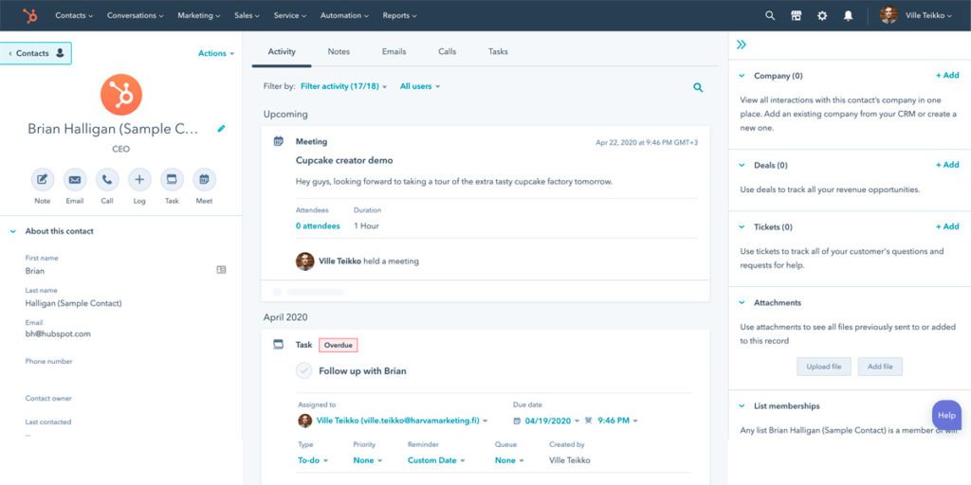The width and height of the screenshot is (971, 485).
Task: Open the Ville Teikko account dropdown
Action: (928, 15)
